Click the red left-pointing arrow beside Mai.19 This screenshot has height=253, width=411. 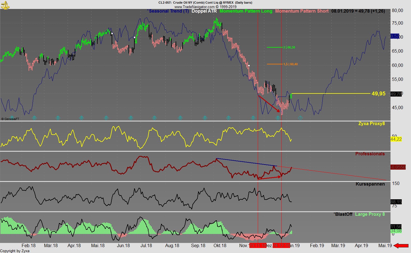(x=401, y=246)
